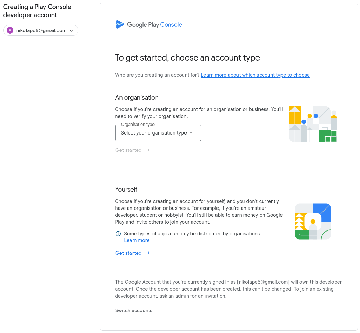Click the Google Play Console logo icon
Viewport: 360px width, 333px height.
pos(120,24)
